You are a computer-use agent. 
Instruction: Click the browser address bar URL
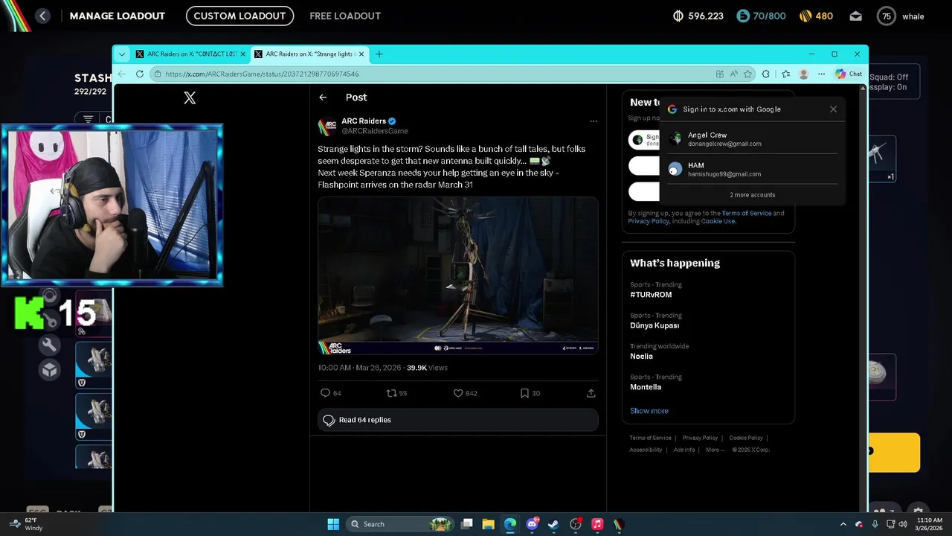262,74
